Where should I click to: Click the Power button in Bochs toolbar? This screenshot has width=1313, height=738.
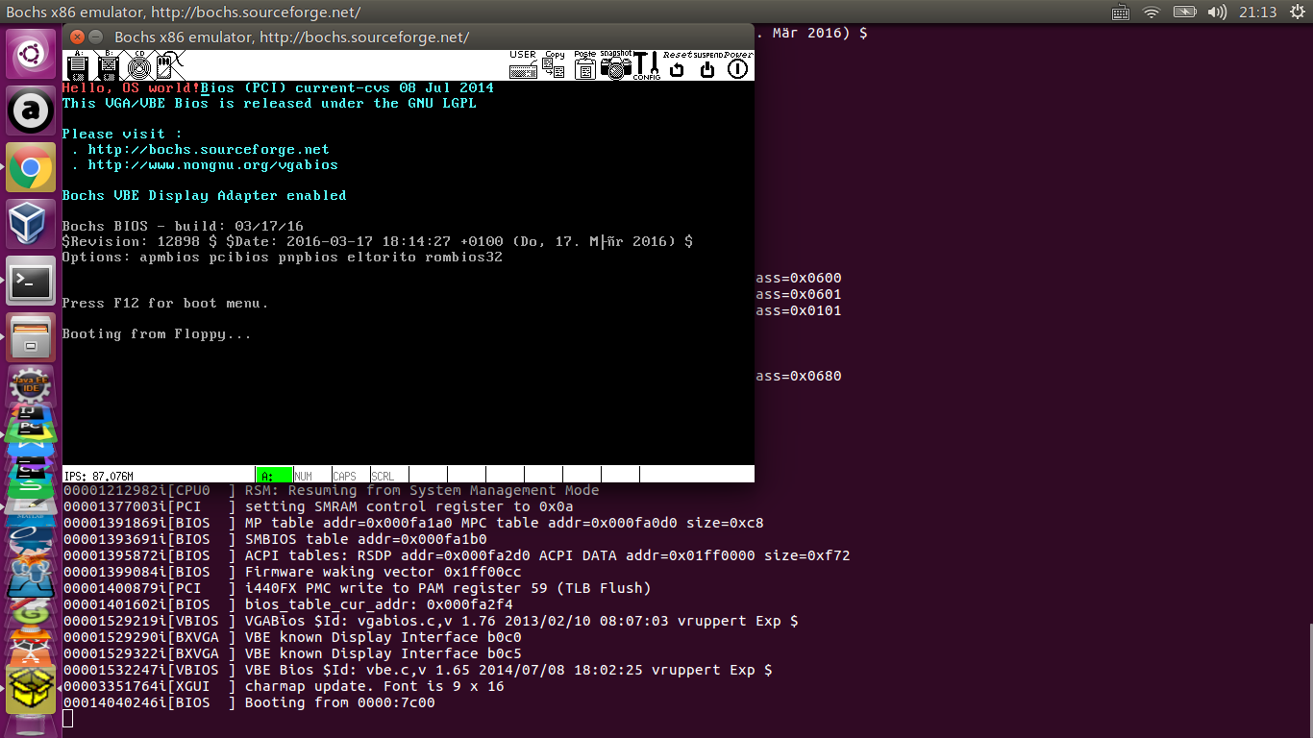click(738, 65)
